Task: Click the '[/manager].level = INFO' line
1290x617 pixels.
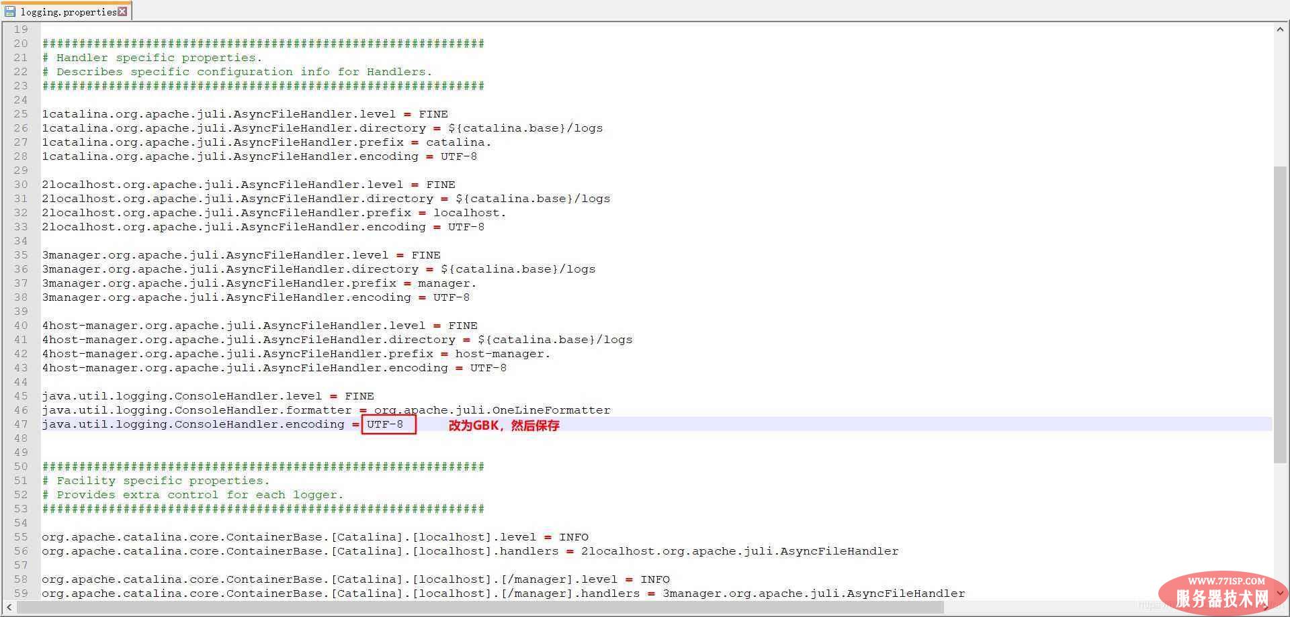Action: 355,579
